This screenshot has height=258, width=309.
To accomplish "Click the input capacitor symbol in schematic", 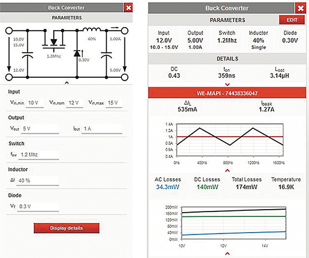I will point(27,55).
